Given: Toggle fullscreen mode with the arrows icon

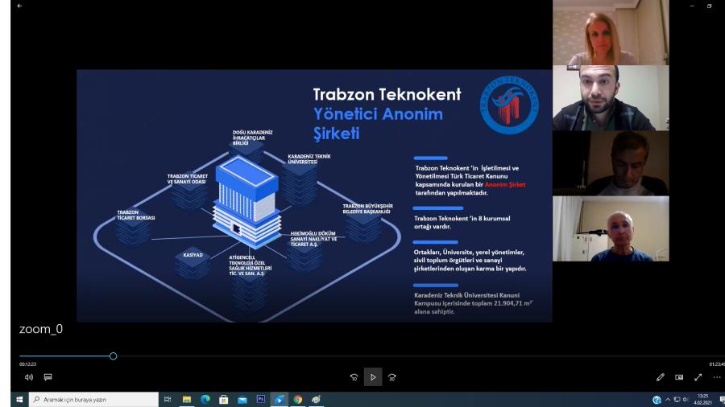Looking at the screenshot, I should [x=698, y=376].
